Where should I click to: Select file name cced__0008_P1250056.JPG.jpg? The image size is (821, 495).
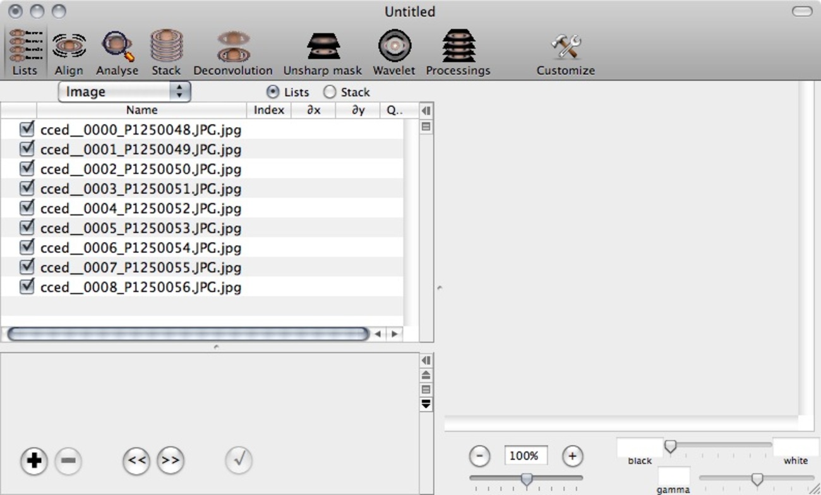coord(141,287)
